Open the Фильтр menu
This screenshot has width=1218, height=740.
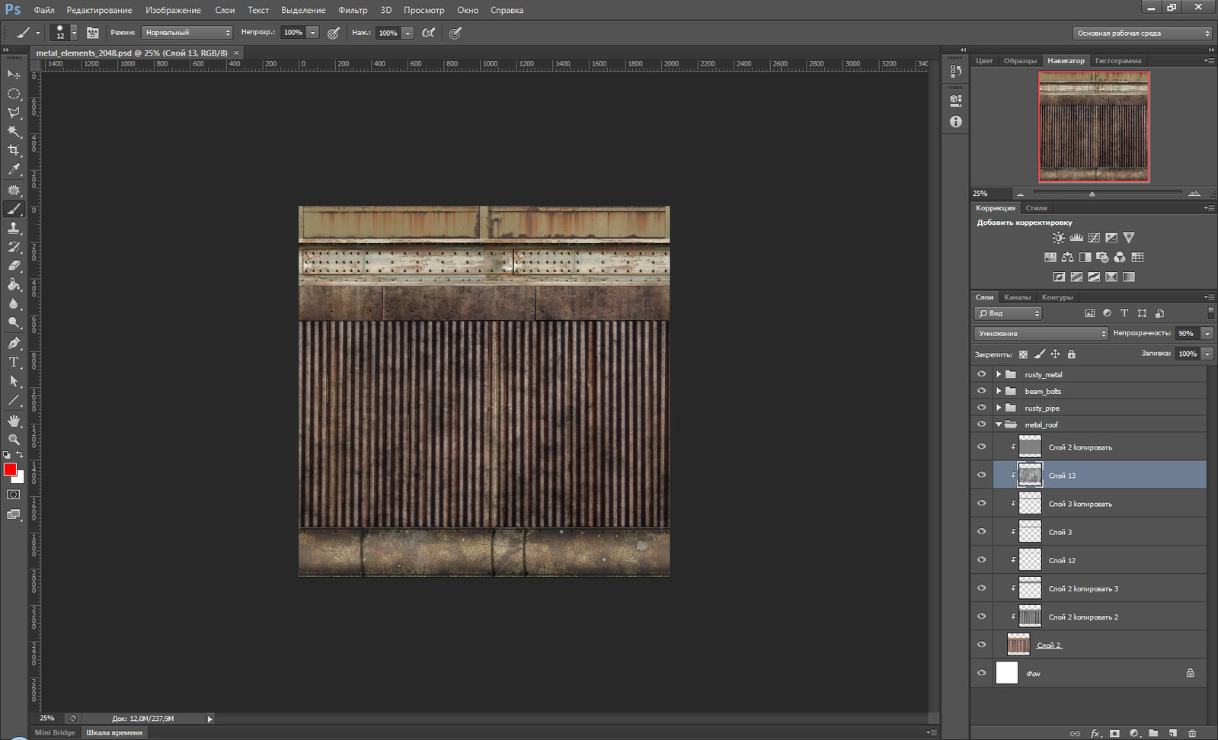[353, 10]
